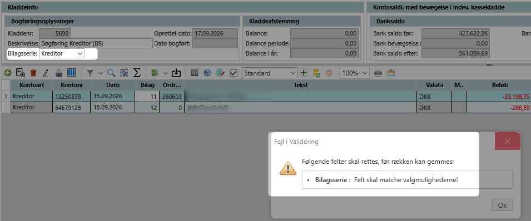Image resolution: width=531 pixels, height=221 pixels.
Task: Click the Bilag column header
Action: [147, 86]
